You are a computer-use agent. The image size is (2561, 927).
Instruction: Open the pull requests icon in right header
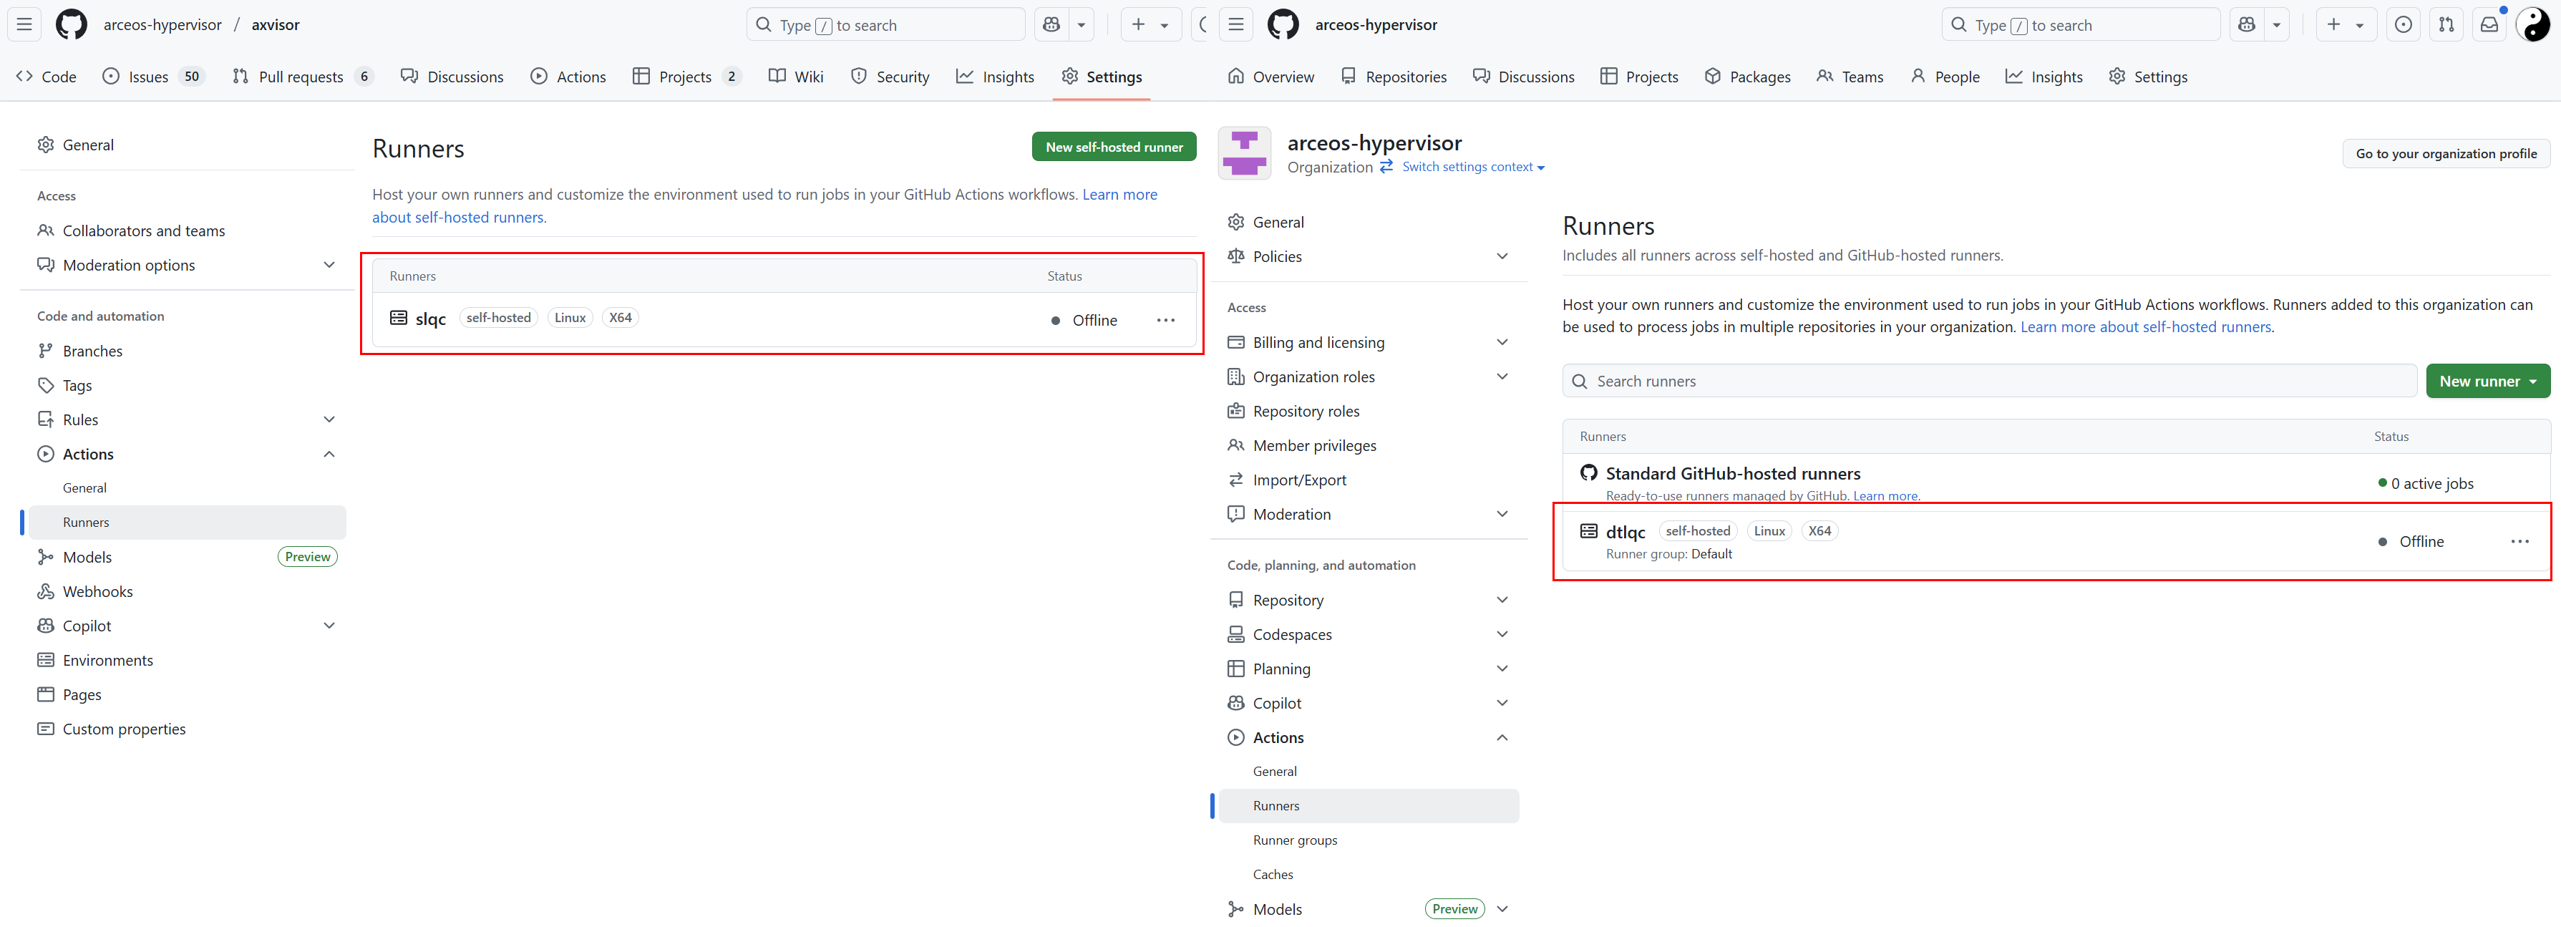tap(2446, 25)
